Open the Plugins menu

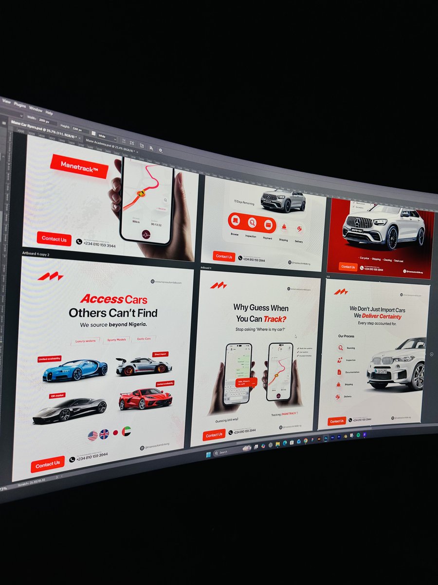click(x=20, y=105)
